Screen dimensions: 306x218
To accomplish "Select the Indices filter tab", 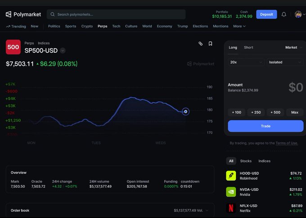I will (264, 161).
